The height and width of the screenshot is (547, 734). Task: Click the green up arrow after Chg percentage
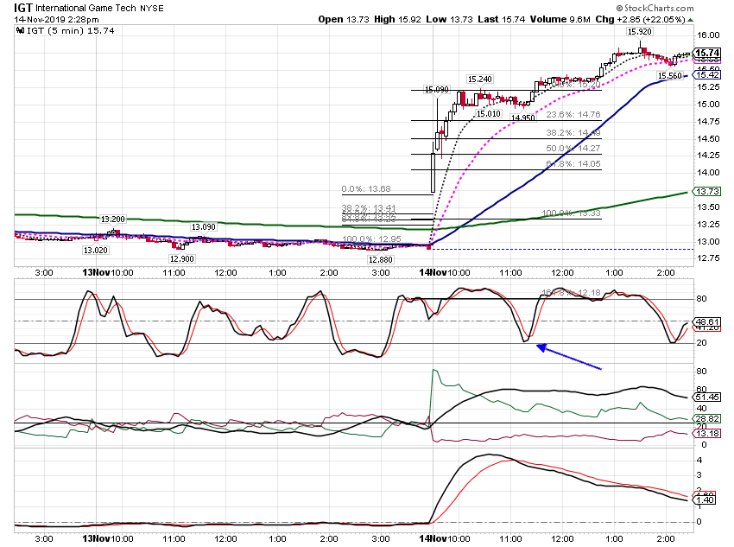click(x=691, y=20)
